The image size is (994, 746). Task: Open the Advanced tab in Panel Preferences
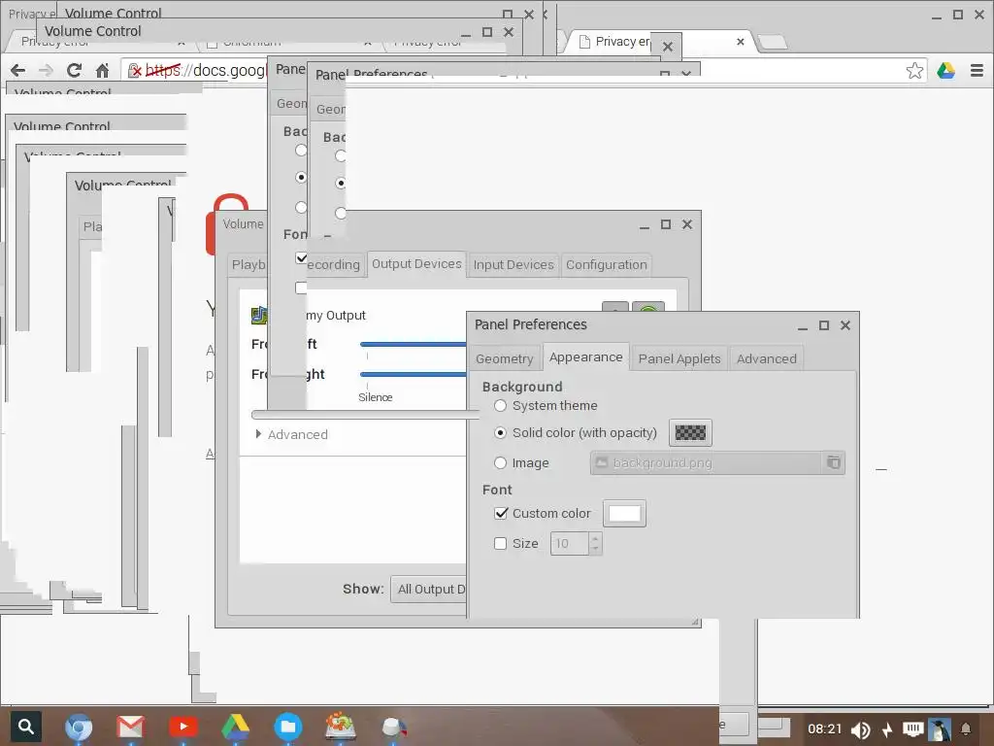pos(767,358)
